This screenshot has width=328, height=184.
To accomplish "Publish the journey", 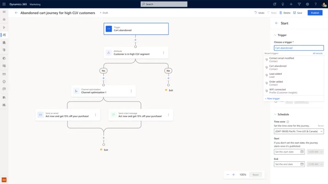I will point(315,13).
